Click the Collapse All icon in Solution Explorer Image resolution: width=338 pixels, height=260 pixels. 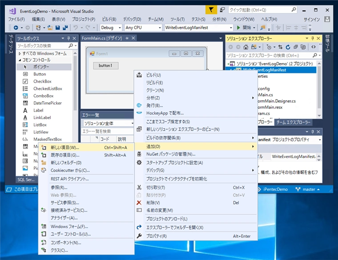pyautogui.click(x=296, y=47)
